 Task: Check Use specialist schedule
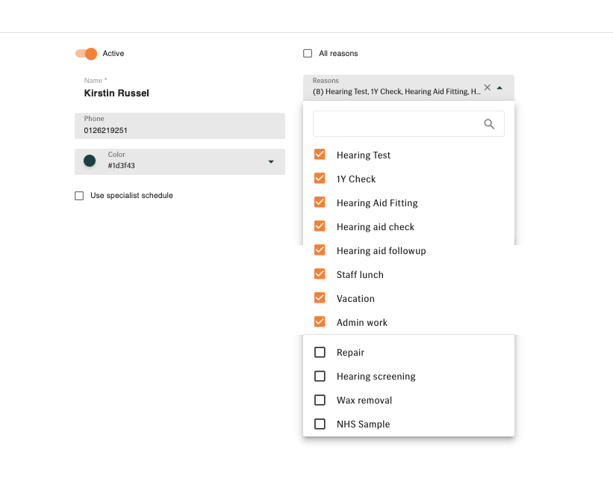coord(78,195)
